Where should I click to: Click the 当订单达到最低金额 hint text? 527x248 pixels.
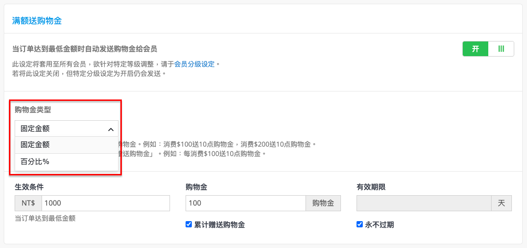pos(45,218)
